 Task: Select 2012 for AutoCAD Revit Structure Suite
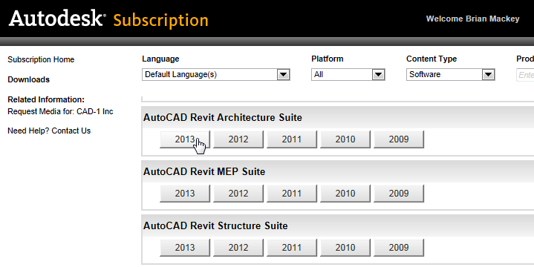click(238, 248)
